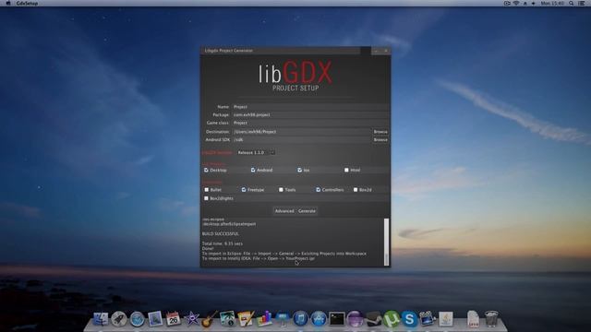Click the Name input field

pos(310,107)
